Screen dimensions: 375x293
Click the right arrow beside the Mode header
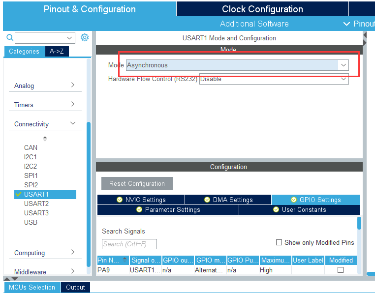point(365,43)
